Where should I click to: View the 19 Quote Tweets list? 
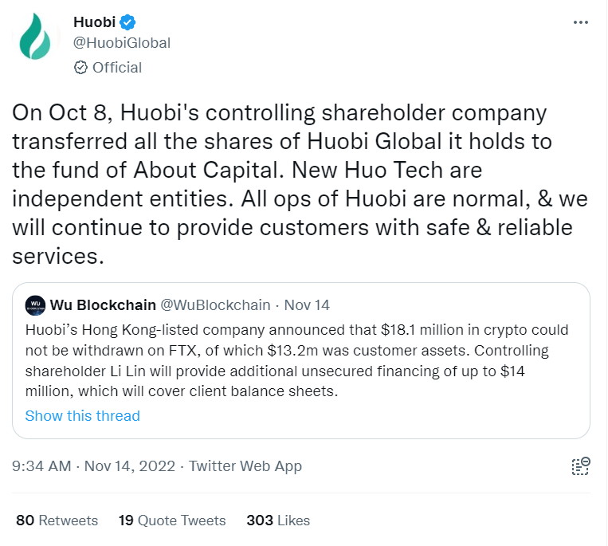point(172,520)
